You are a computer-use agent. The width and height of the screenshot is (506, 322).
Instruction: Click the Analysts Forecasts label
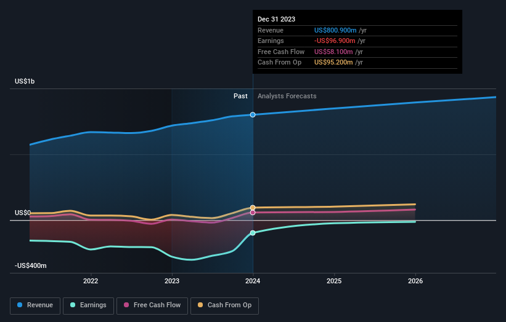pos(287,96)
